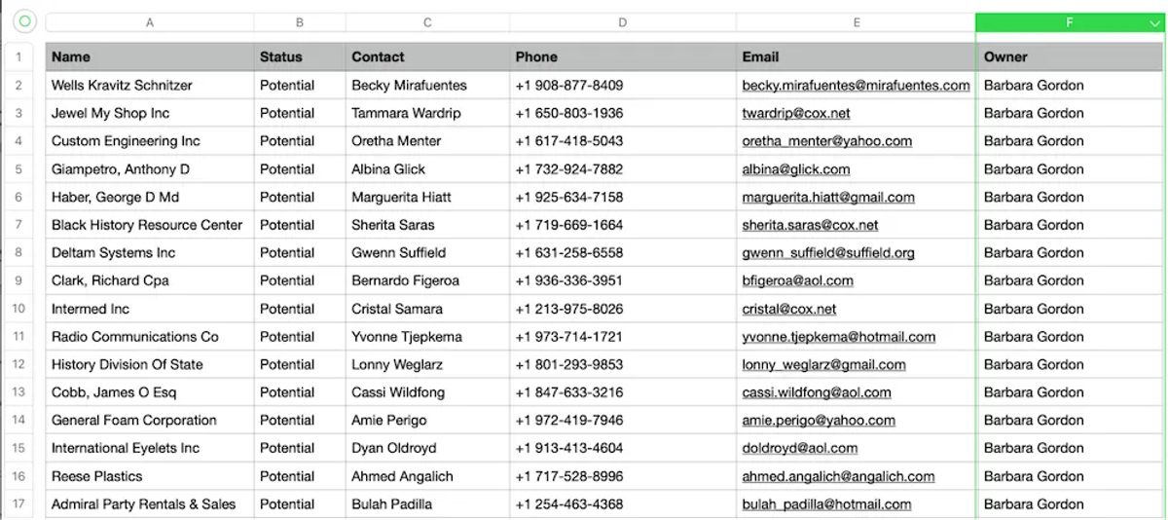
Task: Open email link twardrip@cox.net
Action: click(795, 113)
